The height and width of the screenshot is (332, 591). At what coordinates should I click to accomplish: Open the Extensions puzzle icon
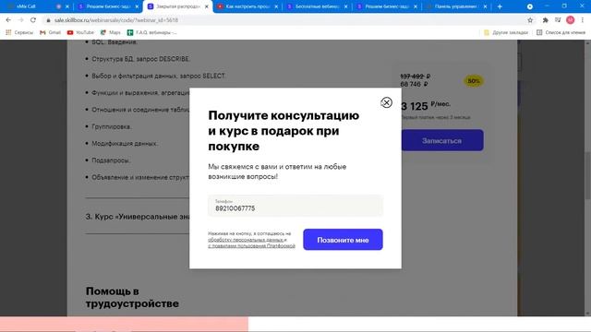pos(545,20)
